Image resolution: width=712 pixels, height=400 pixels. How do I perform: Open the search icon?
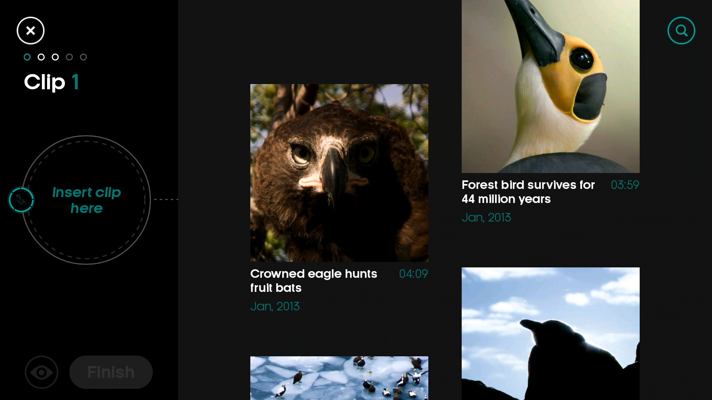681,30
